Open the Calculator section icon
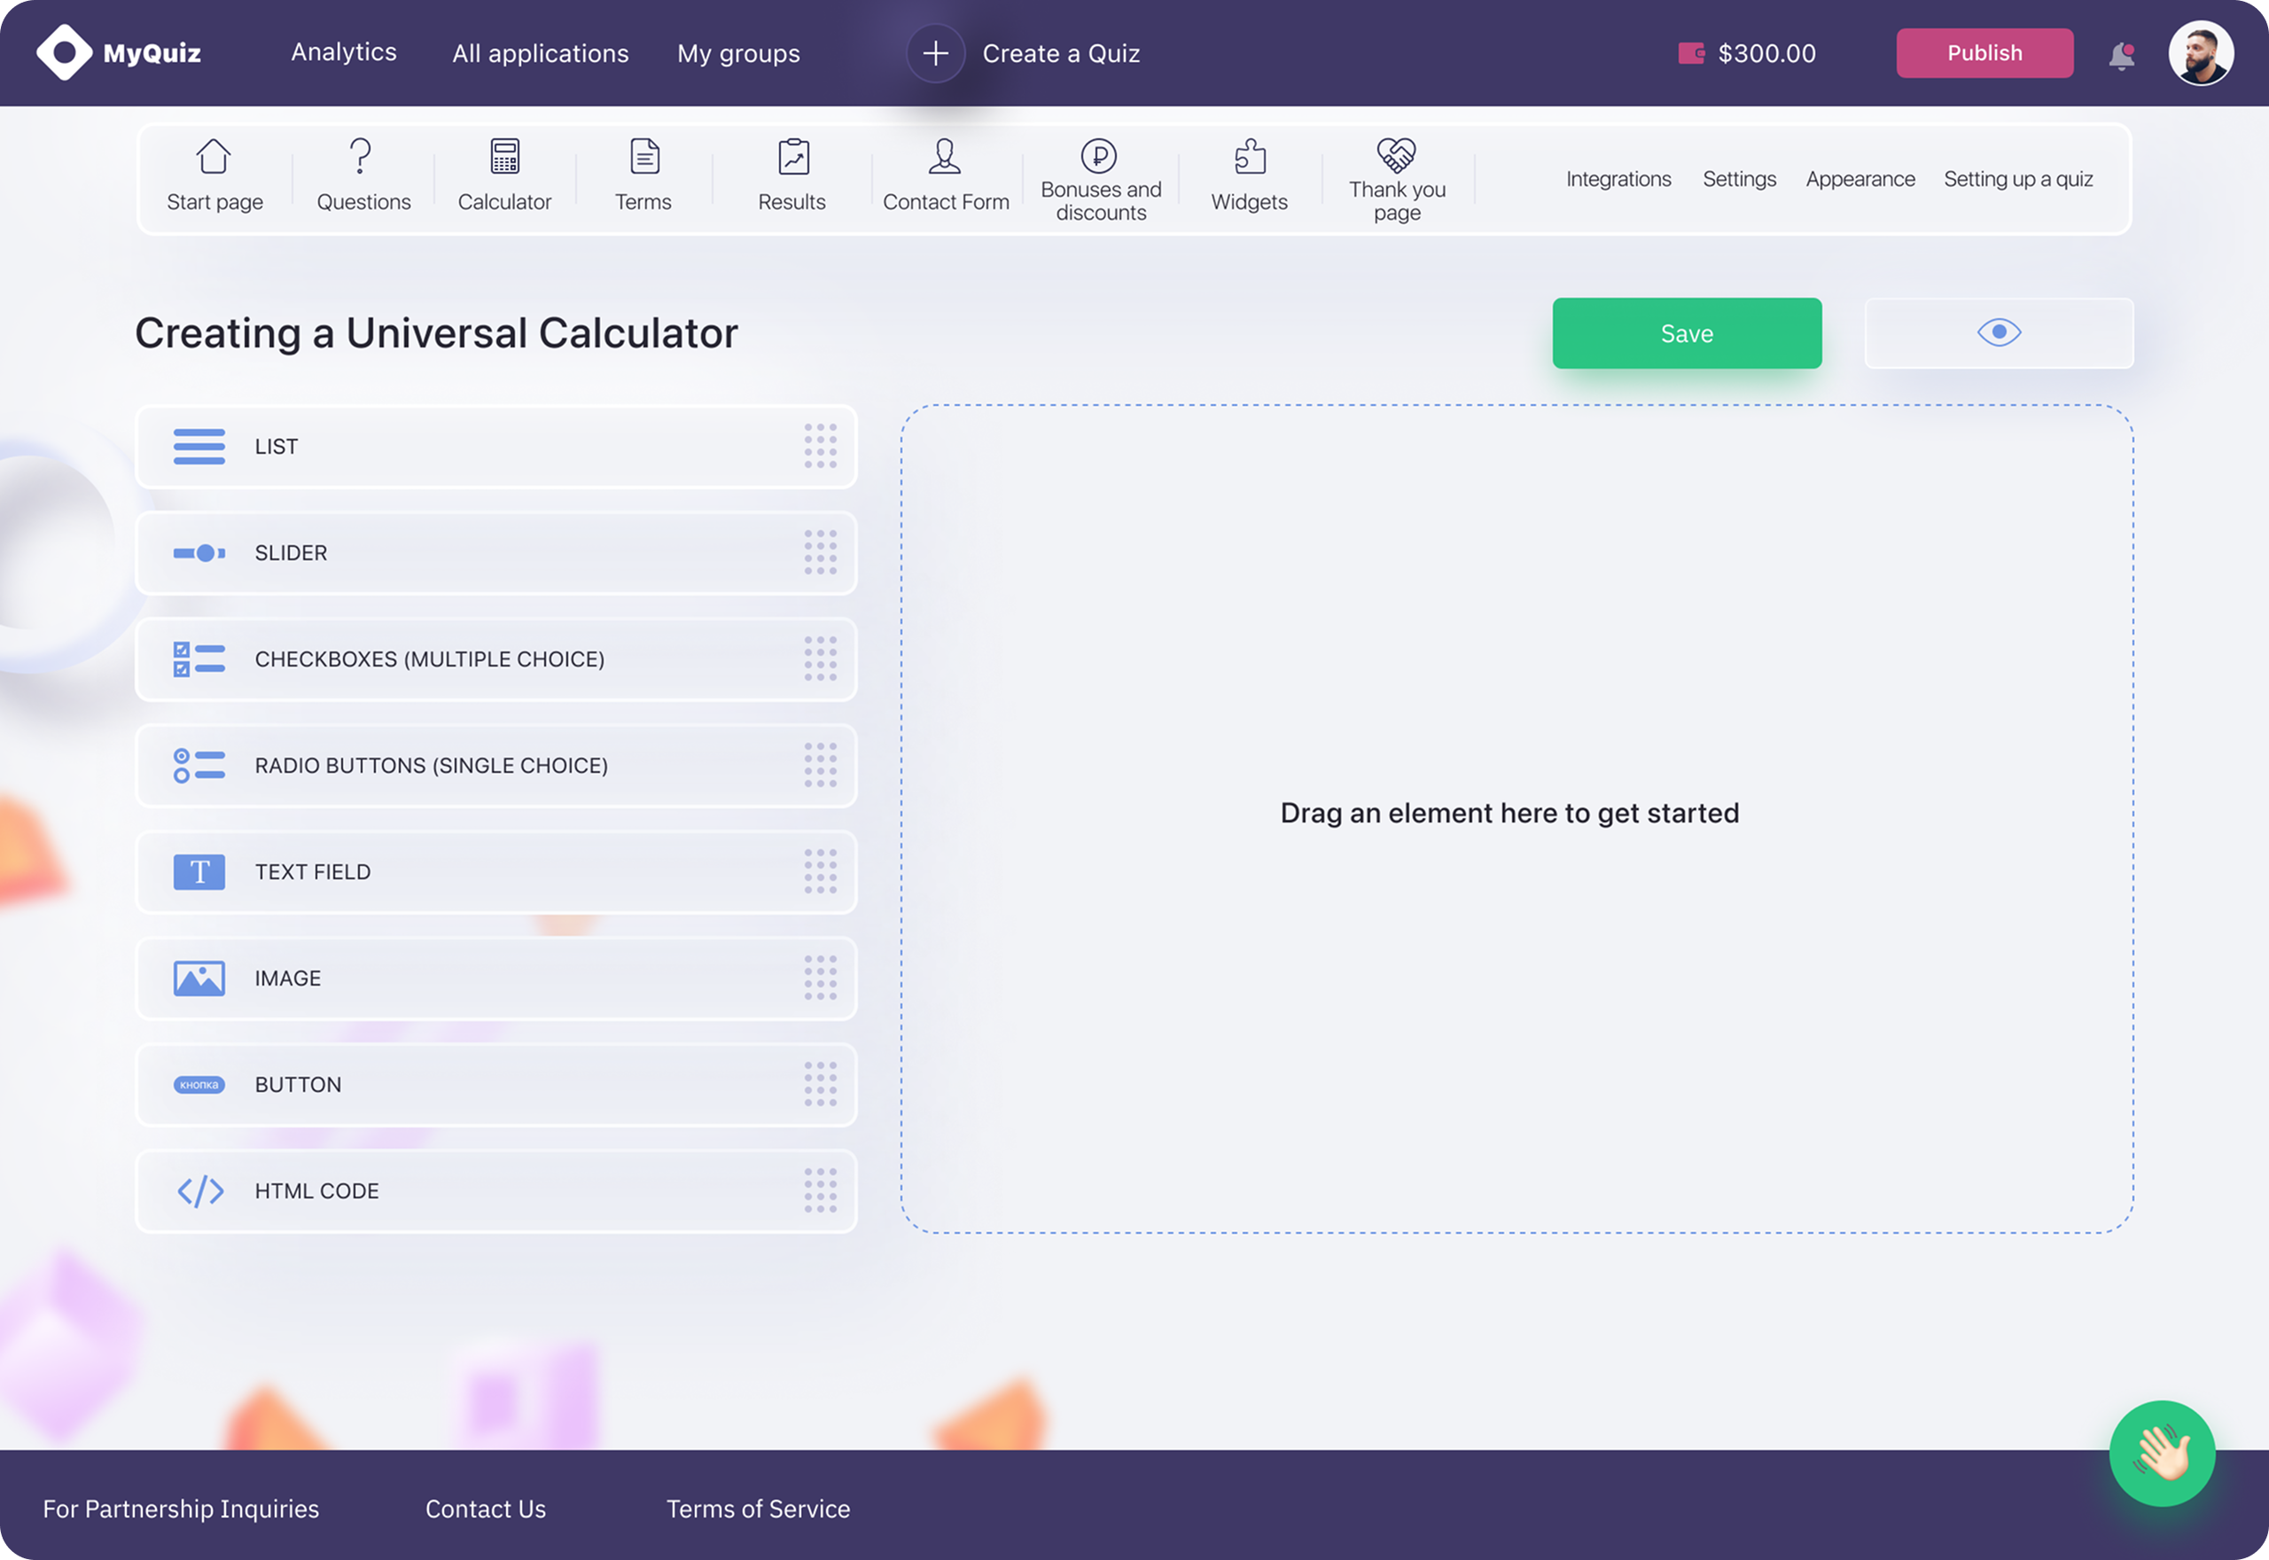This screenshot has width=2269, height=1560. 504,156
